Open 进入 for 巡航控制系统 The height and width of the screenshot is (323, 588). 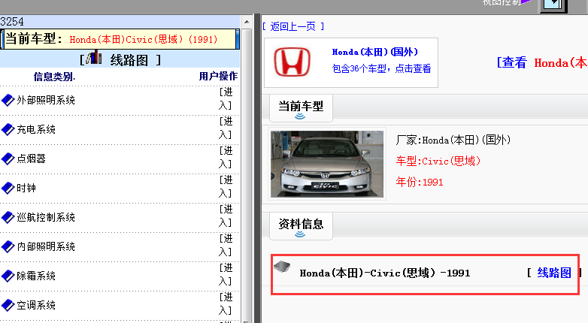226,216
